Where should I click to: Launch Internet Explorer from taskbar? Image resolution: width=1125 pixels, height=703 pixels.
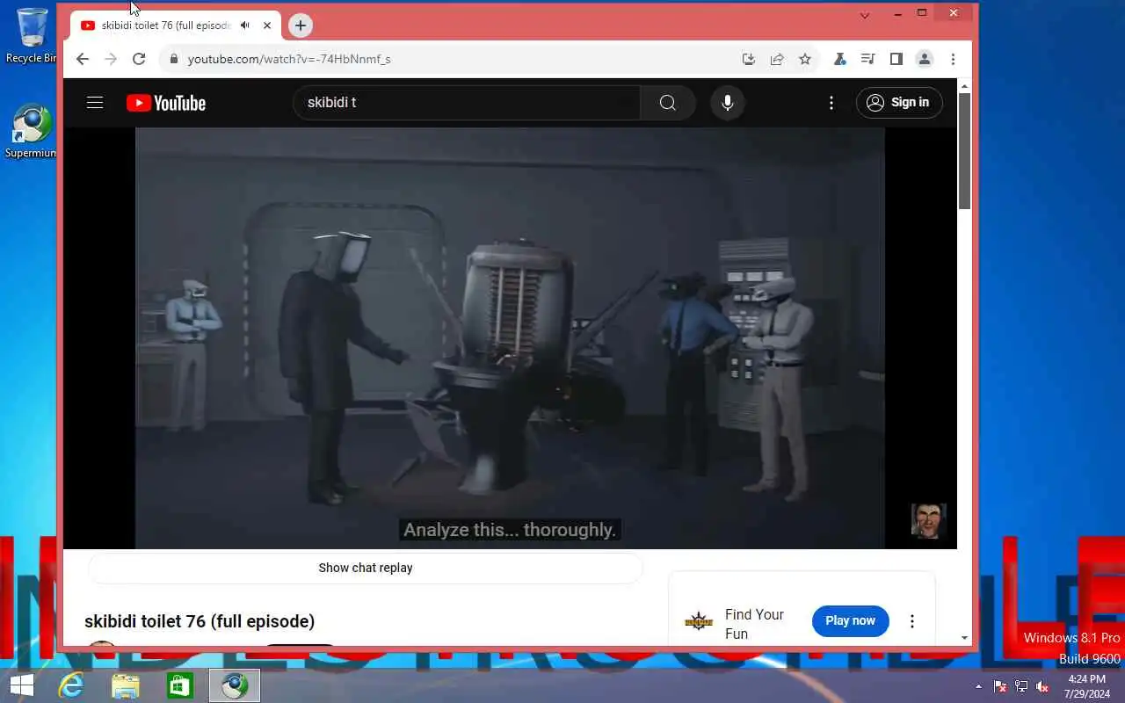point(70,685)
